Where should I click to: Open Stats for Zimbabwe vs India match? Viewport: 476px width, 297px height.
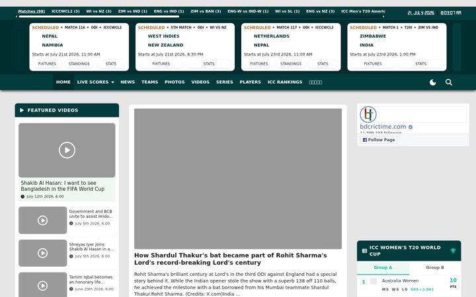(420, 63)
